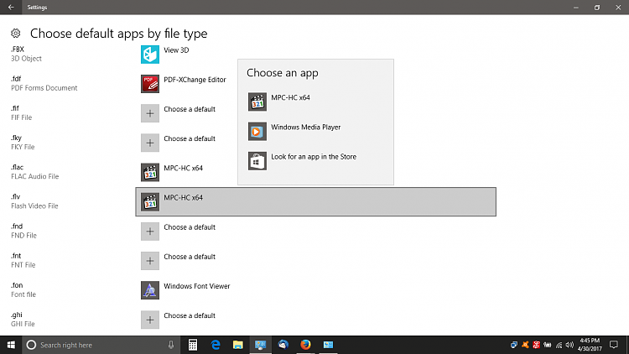Click the 'Choose a default' text for .fky
Image resolution: width=629 pixels, height=354 pixels.
[x=190, y=138]
